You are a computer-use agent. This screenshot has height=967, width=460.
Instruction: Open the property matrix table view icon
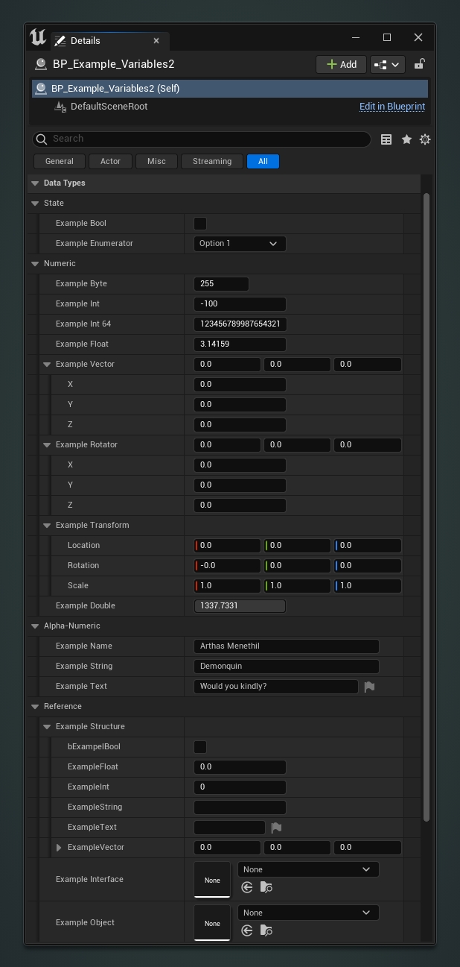[x=386, y=139]
